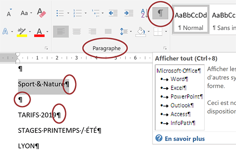This screenshot has width=236, height=152.
Task: Click the tooltip preview image listing Office apps
Action: (x=180, y=98)
